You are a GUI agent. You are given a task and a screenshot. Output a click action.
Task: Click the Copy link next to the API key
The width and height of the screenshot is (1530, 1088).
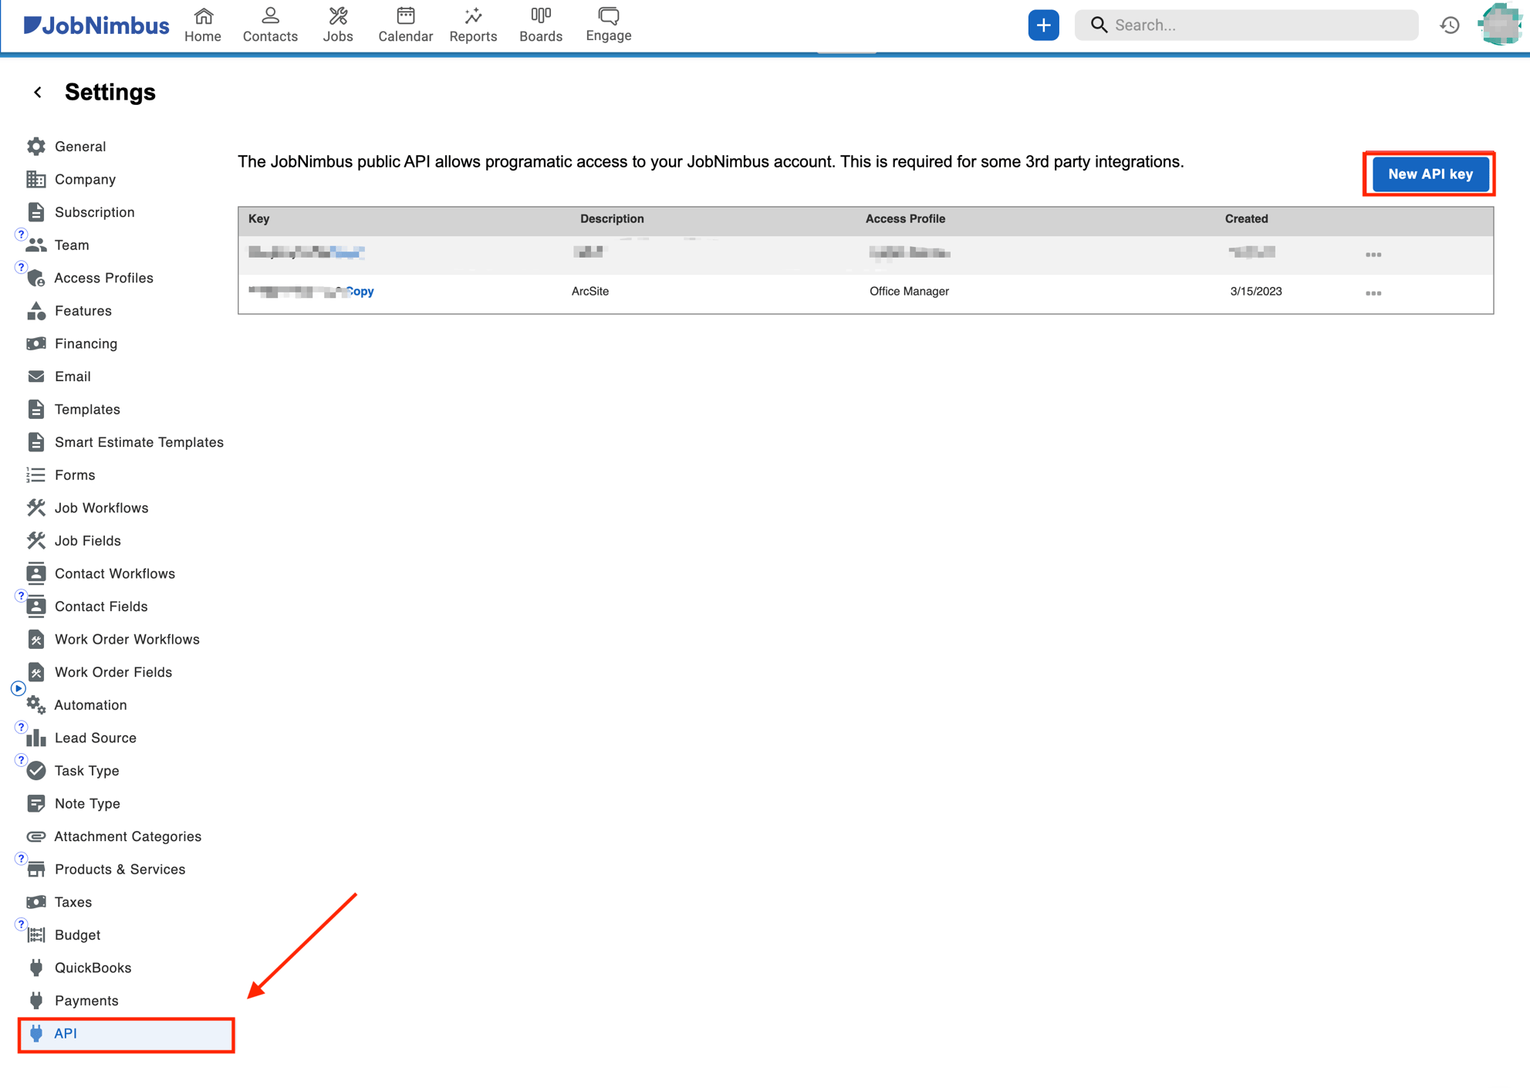[x=360, y=291]
